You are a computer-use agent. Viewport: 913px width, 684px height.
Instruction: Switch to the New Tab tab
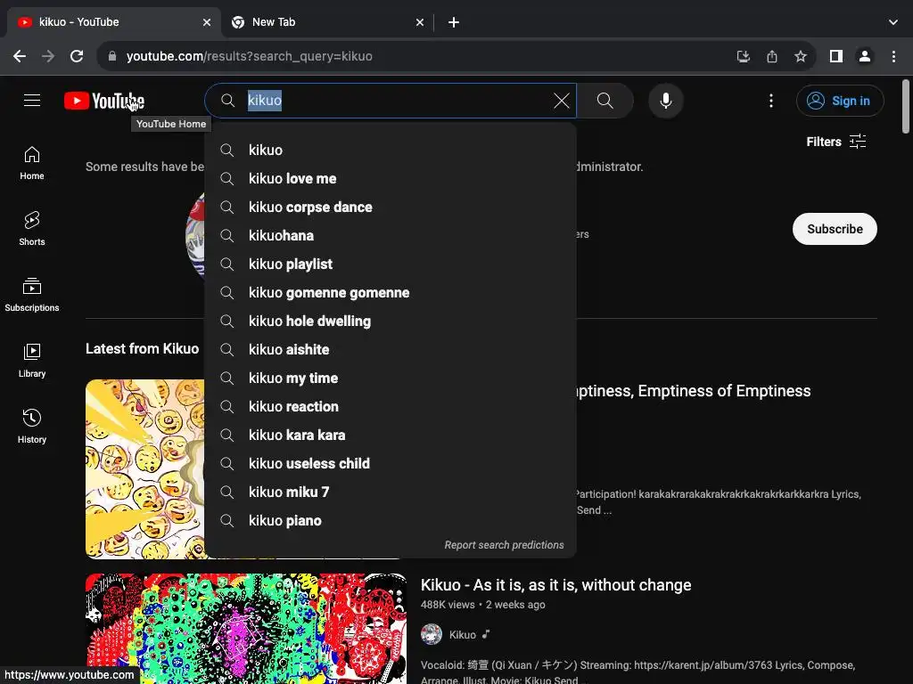(326, 22)
